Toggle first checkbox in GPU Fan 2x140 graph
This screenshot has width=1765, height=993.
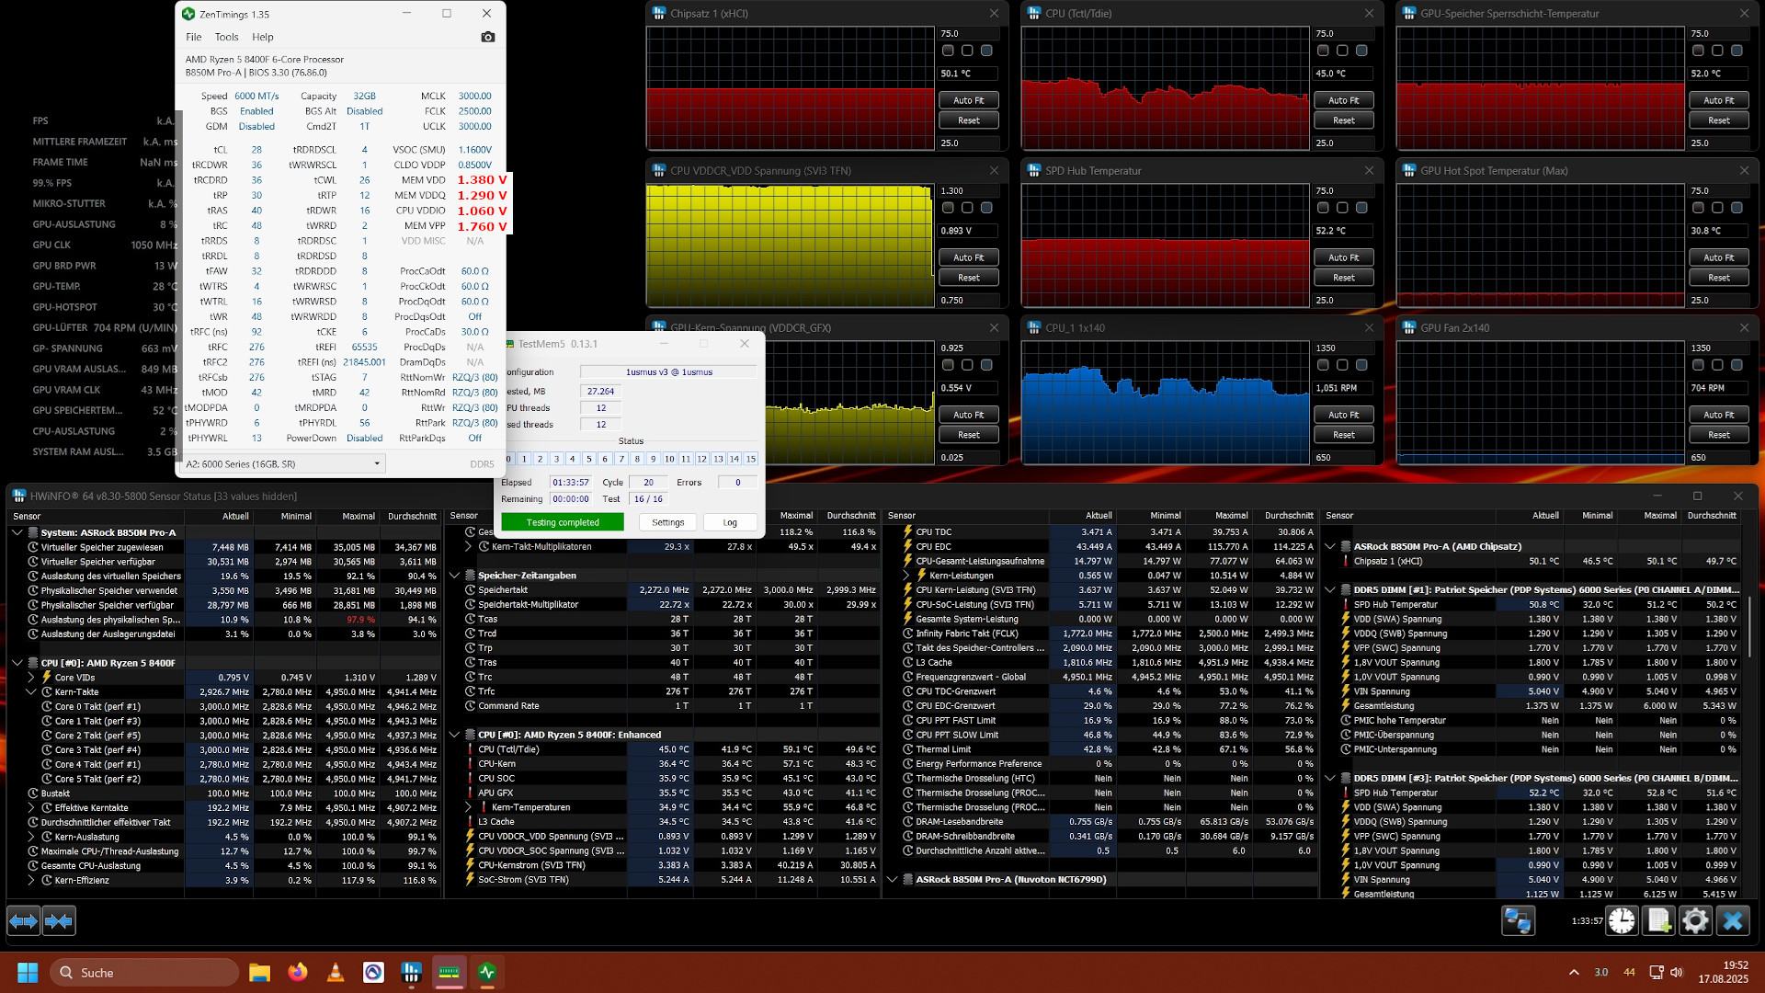1698,365
